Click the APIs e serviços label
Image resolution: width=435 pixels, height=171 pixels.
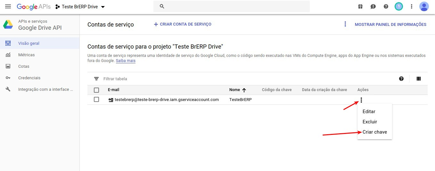pyautogui.click(x=33, y=21)
